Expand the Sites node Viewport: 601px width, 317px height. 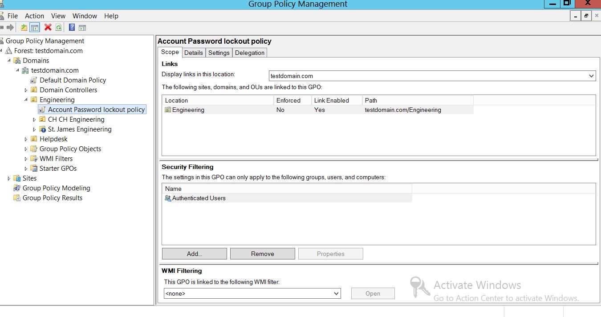[x=9, y=178]
